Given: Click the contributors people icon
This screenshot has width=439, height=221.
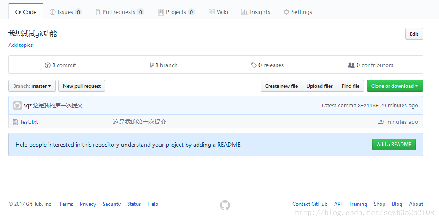Looking at the screenshot, I should coord(351,65).
